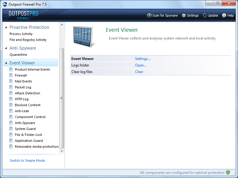The image size is (238, 178).
Task: Click the Scan for Spyware crosshair icon
Action: click(x=149, y=15)
